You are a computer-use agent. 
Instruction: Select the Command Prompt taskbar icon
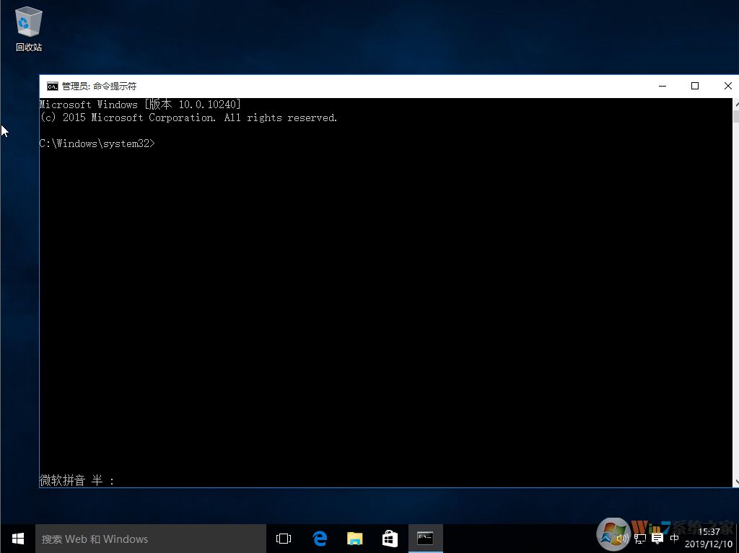click(x=425, y=538)
